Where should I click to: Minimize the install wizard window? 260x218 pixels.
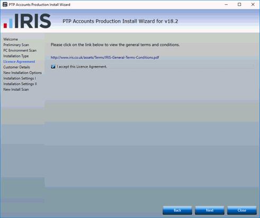click(226, 5)
